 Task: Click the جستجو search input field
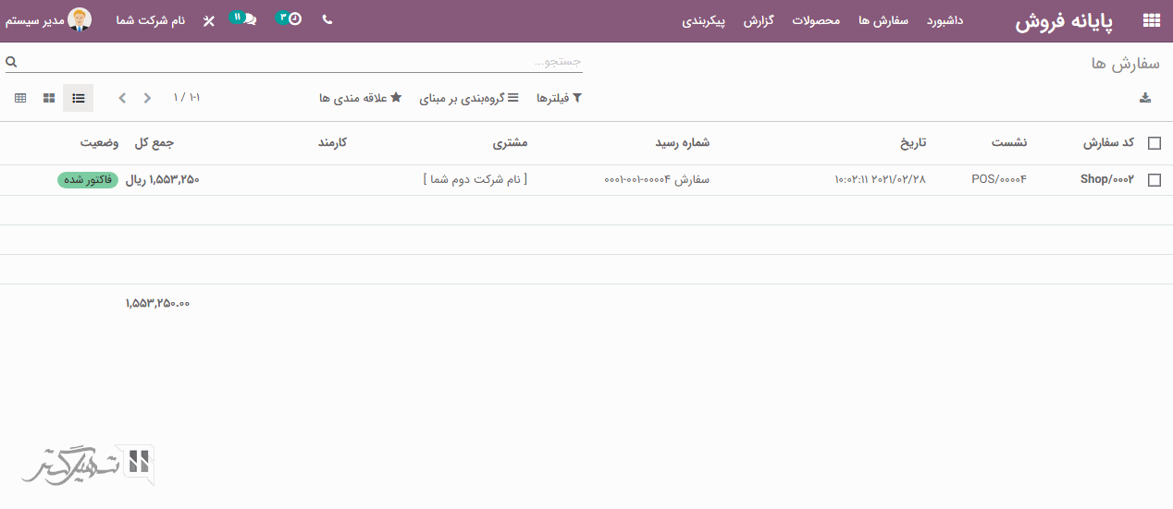[x=305, y=62]
